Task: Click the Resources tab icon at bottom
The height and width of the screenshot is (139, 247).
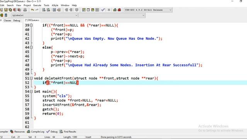Action: tap(12, 131)
